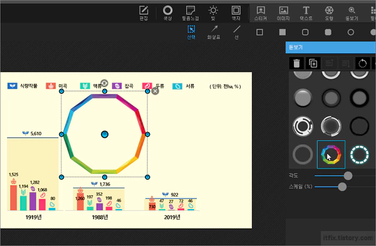Click the right-middle selection handle
This screenshot has height=246, width=376.
point(147,135)
